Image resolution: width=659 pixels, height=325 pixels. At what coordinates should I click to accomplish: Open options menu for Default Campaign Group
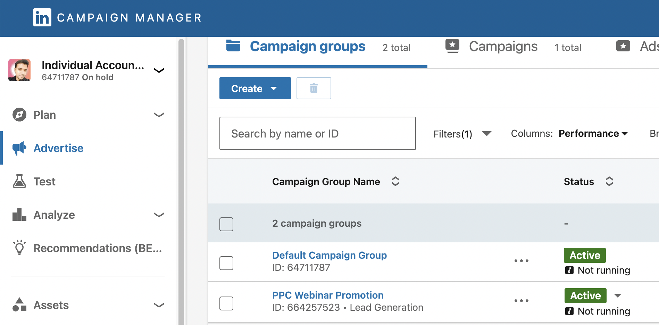(521, 261)
